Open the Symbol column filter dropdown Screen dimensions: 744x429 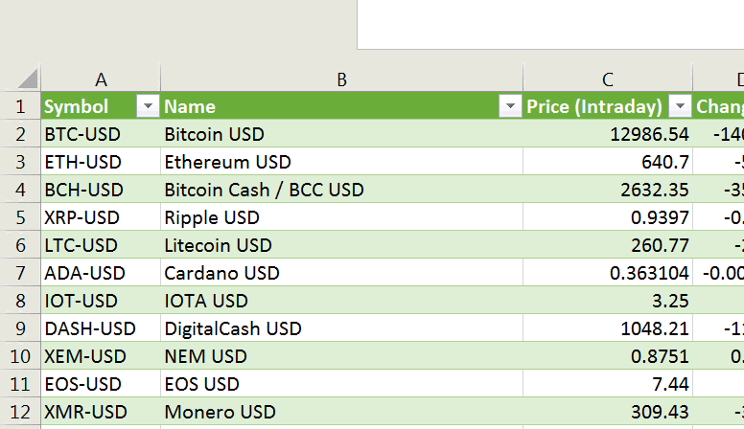coord(148,106)
